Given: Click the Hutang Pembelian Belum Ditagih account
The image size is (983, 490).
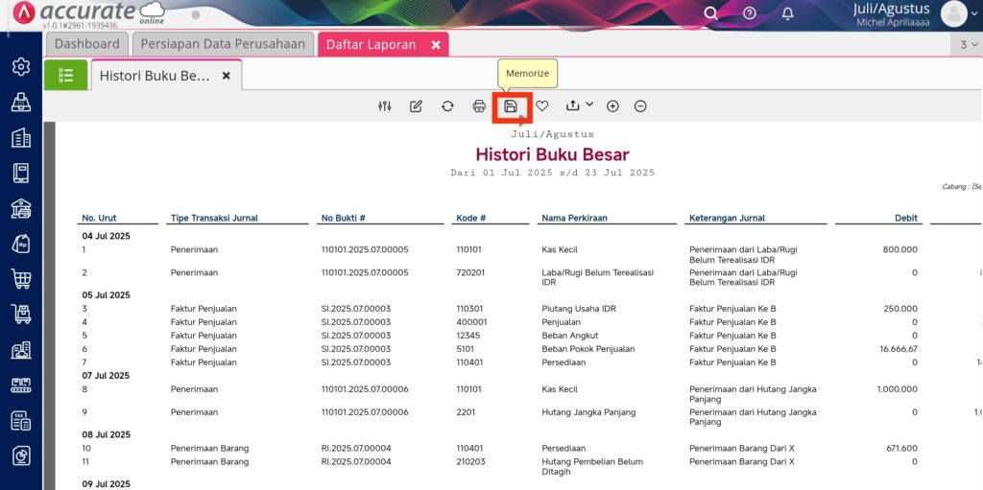Looking at the screenshot, I should click(592, 466).
